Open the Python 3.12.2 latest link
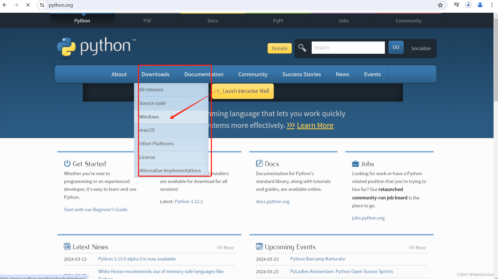This screenshot has width=498, height=279. click(189, 201)
